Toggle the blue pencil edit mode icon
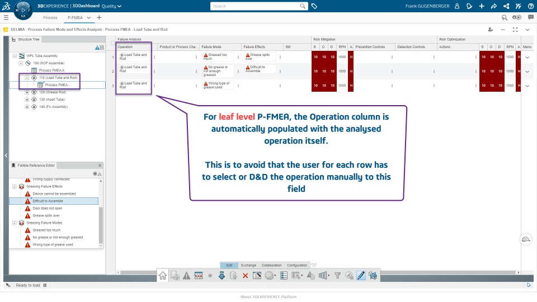Screen dimensions: 537x302 (x=361, y=276)
